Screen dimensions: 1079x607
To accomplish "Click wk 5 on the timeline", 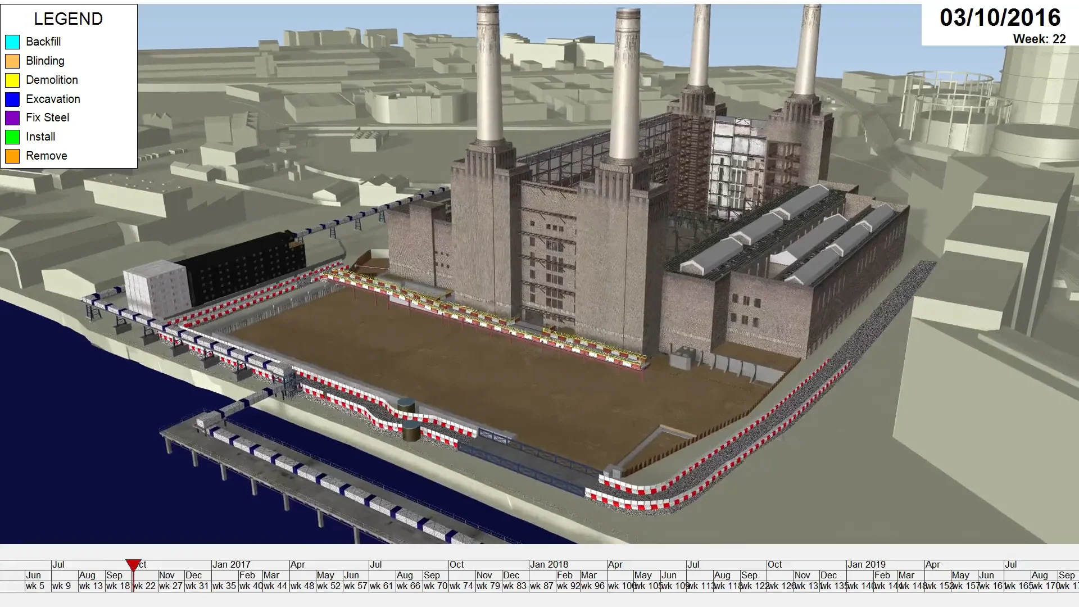I will 35,586.
